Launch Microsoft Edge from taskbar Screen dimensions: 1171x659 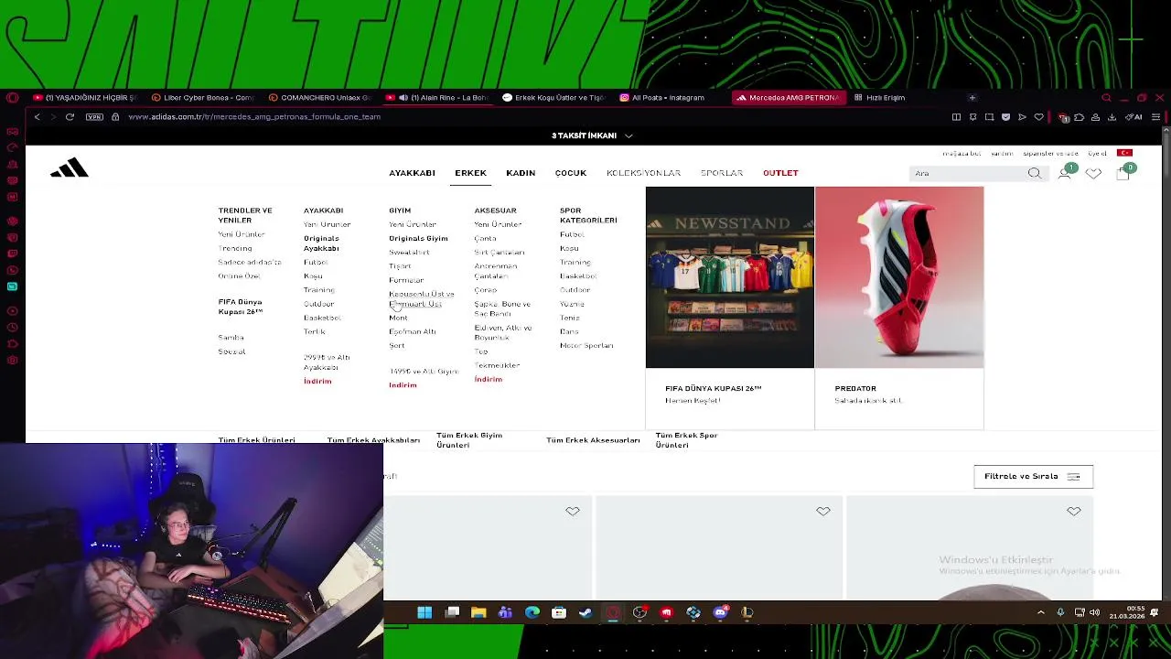pyautogui.click(x=532, y=612)
